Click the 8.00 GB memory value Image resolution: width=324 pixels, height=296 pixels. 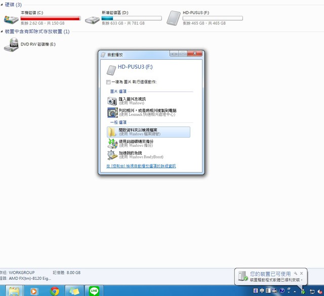tap(73, 272)
